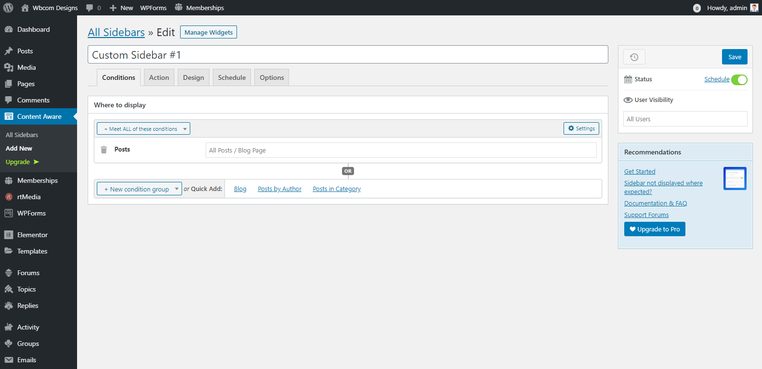The image size is (762, 369).
Task: Click the Activity icon in sidebar
Action: pyautogui.click(x=9, y=327)
